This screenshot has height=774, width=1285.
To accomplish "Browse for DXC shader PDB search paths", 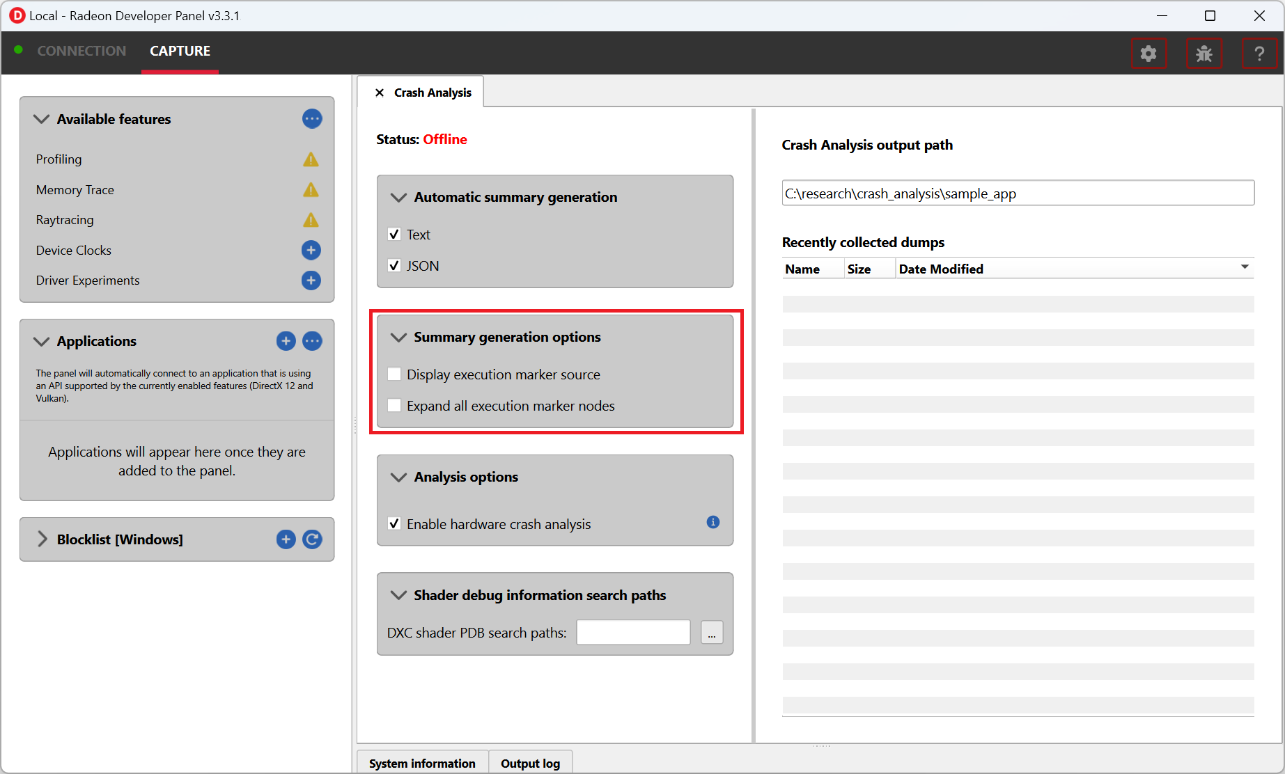I will point(711,633).
